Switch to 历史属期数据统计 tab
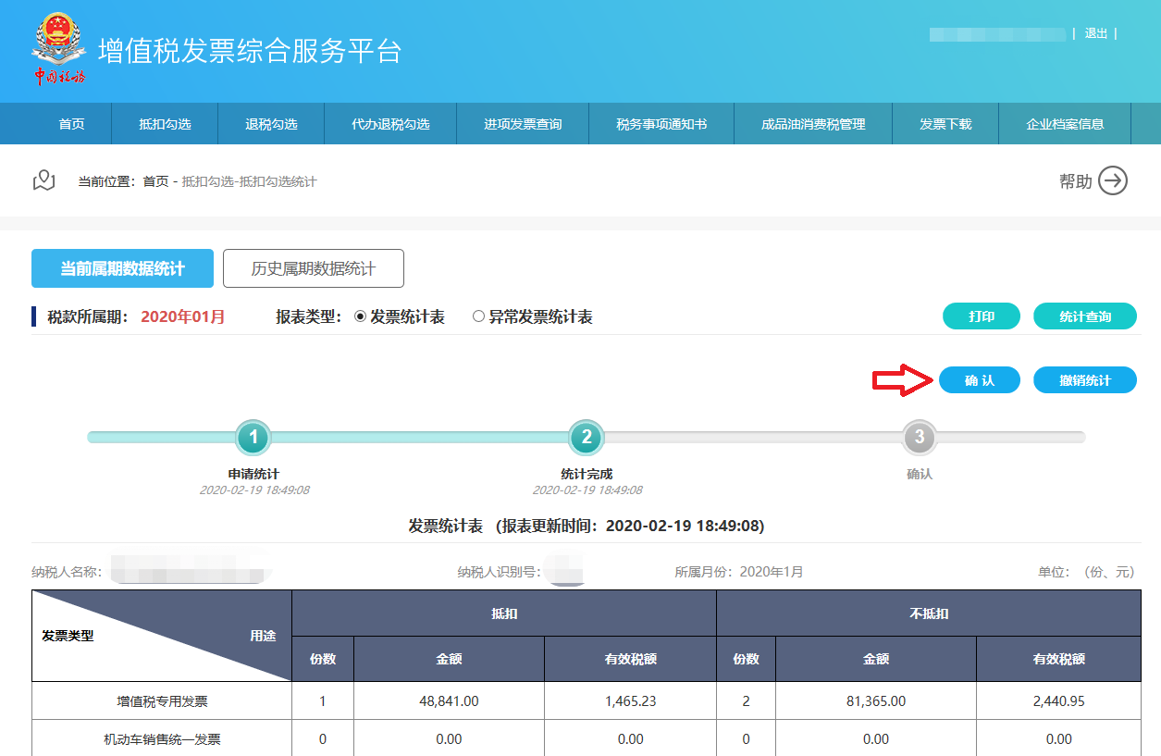Viewport: 1161px width, 756px height. (x=314, y=268)
